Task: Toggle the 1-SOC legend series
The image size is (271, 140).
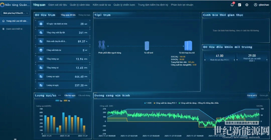Action: click(148, 103)
